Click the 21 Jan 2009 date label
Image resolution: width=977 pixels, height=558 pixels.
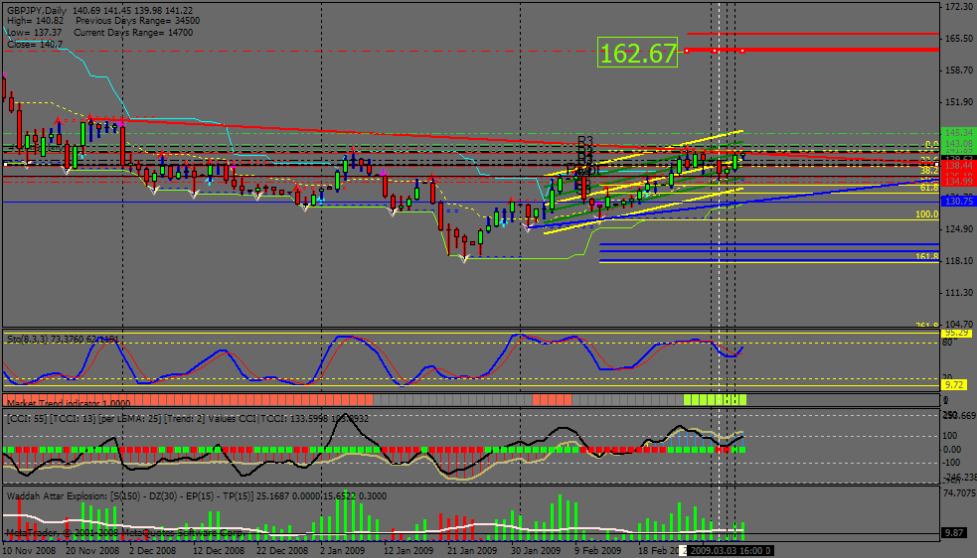click(472, 550)
